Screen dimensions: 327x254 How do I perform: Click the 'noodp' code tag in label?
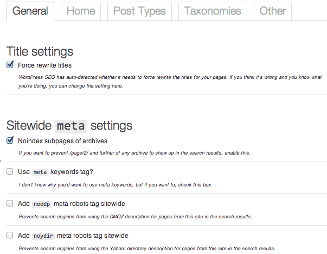pyautogui.click(x=42, y=204)
